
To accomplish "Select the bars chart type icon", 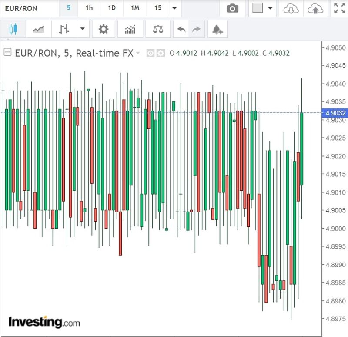I will [64, 30].
